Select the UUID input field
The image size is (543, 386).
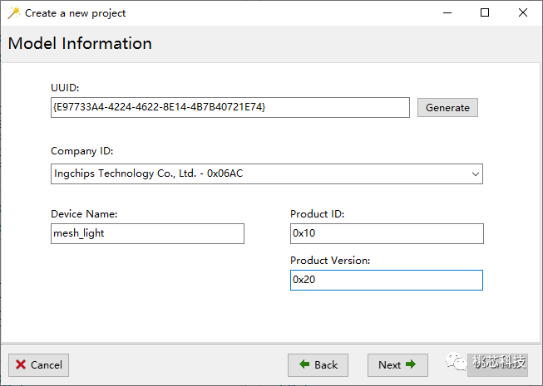(230, 107)
